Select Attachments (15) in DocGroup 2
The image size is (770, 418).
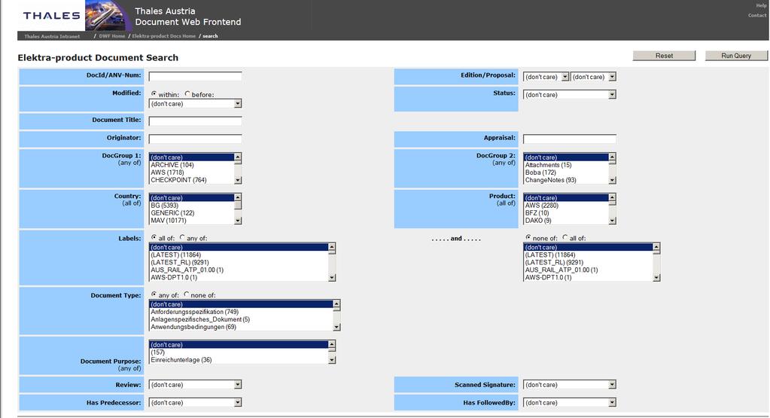pos(566,165)
